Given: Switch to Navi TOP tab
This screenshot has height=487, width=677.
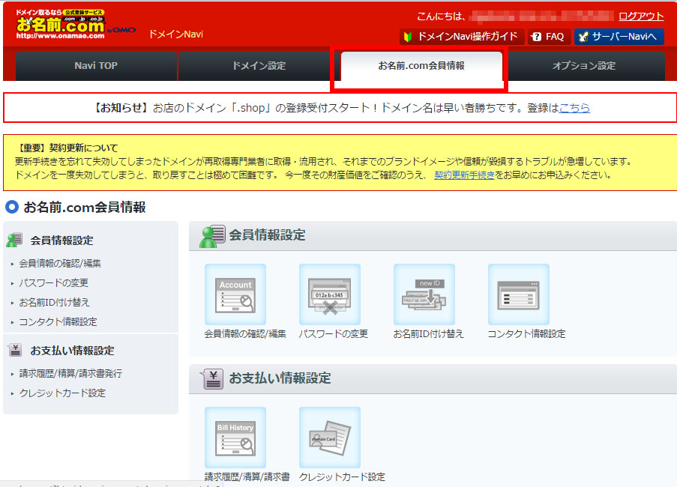Looking at the screenshot, I should (96, 66).
